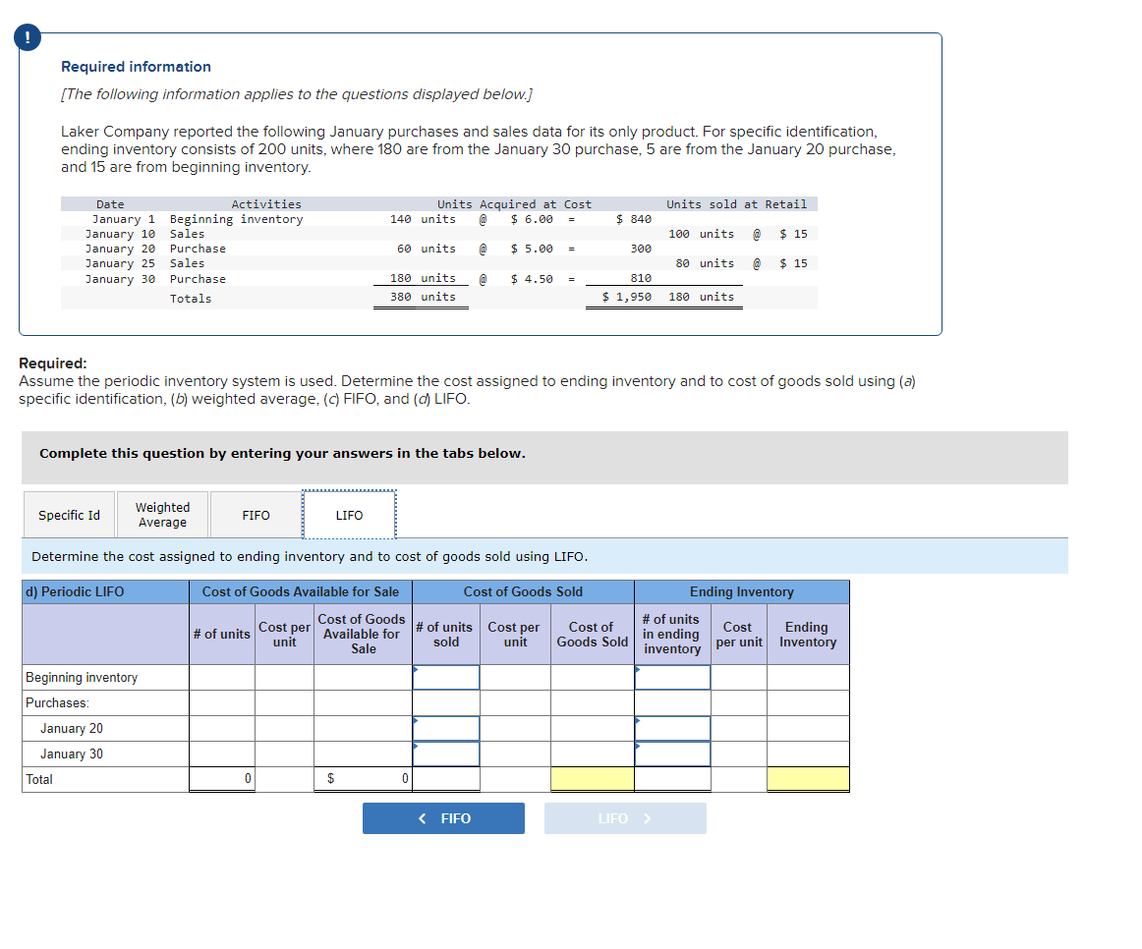Click Beginning inventory cost of goods available cell
Image resolution: width=1142 pixels, height=949 pixels.
363,678
